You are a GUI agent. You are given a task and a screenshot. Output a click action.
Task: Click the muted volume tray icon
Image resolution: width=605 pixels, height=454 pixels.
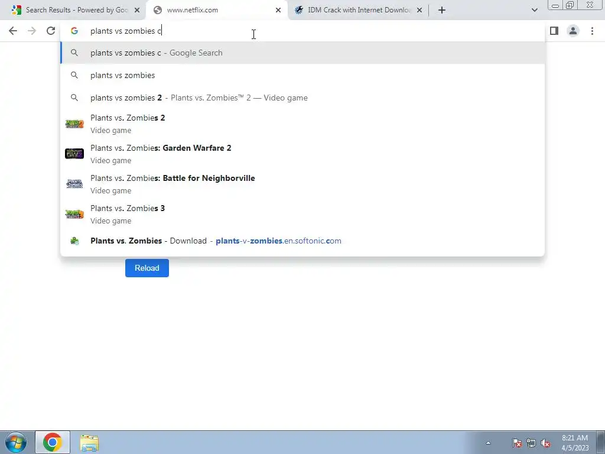[545, 443]
